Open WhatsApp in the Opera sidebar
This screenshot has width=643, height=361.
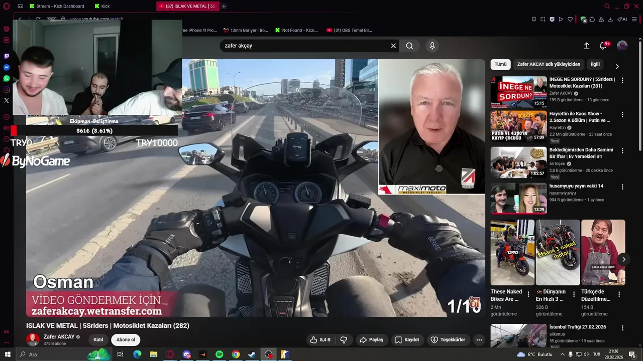7,78
